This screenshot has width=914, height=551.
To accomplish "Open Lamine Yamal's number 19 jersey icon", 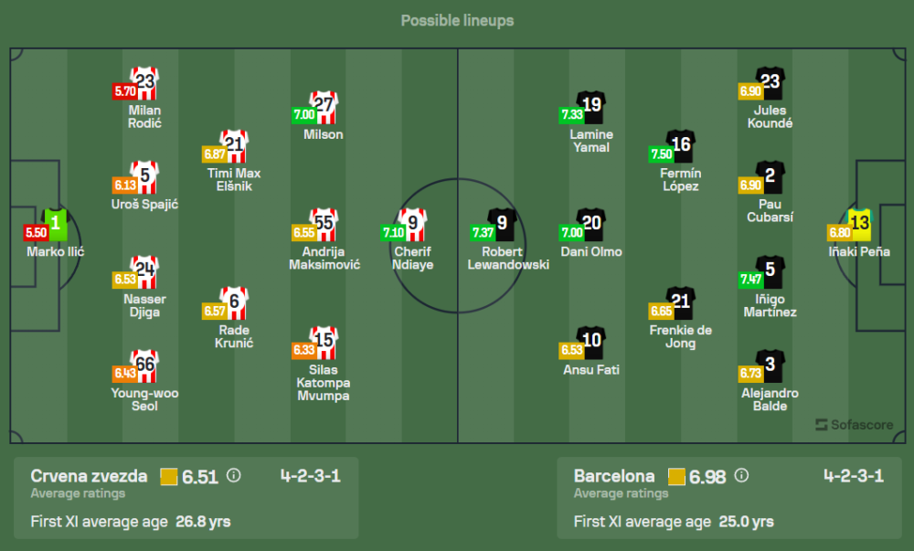I will (591, 106).
